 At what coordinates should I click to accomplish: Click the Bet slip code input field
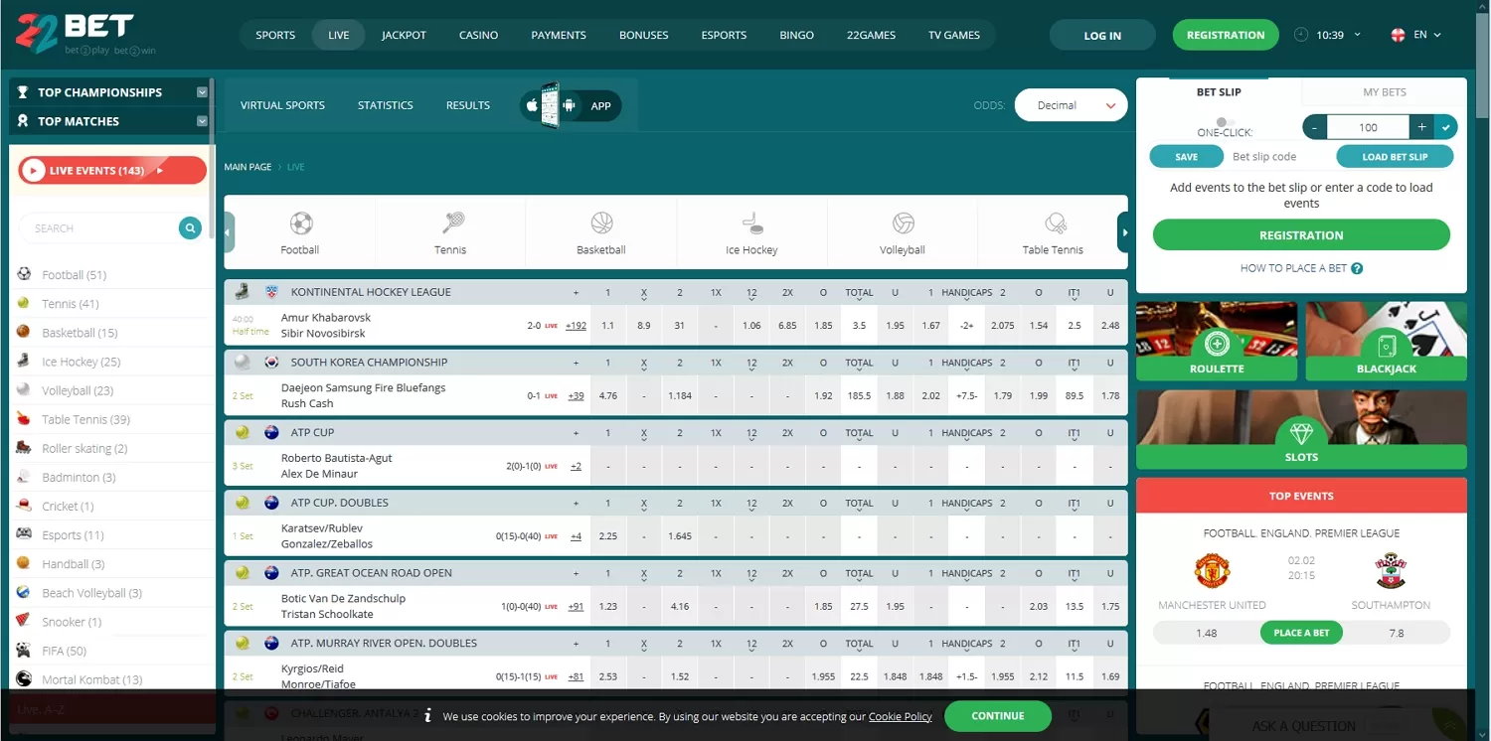[x=1278, y=157]
